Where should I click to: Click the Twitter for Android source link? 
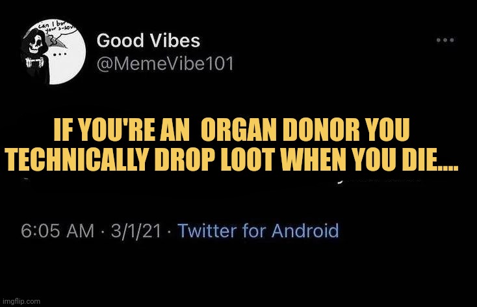(258, 230)
